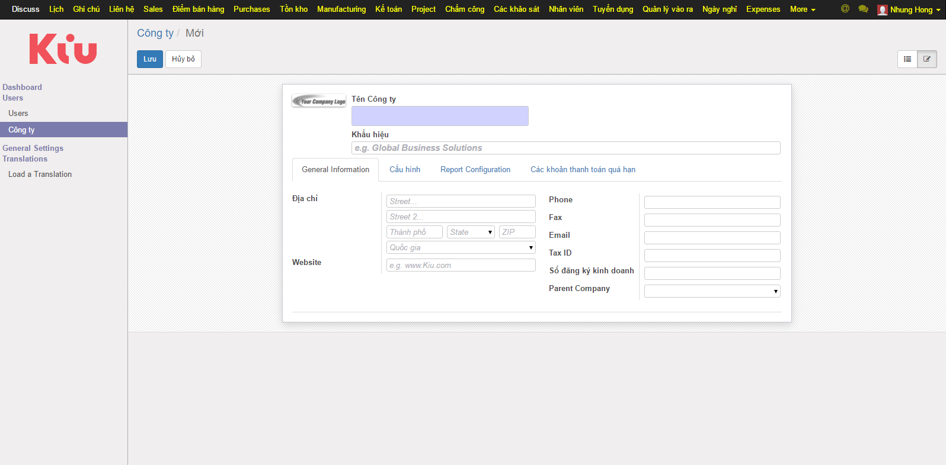Go to Công ty breadcrumb link
946x465 pixels.
tap(155, 33)
